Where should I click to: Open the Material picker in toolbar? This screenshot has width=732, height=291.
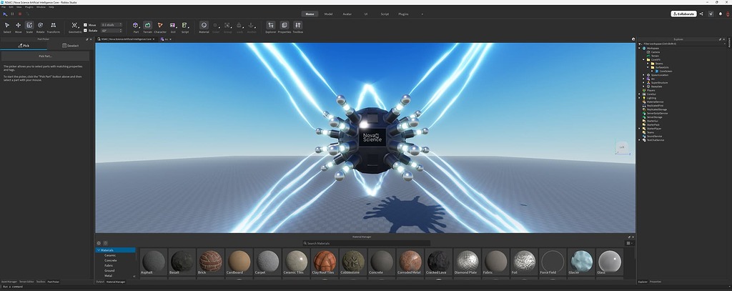[x=204, y=27]
